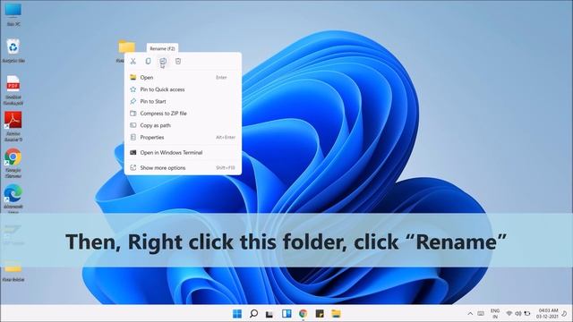Viewport: 573px width, 322px height.
Task: Open Task View on the taskbar
Action: click(x=269, y=314)
